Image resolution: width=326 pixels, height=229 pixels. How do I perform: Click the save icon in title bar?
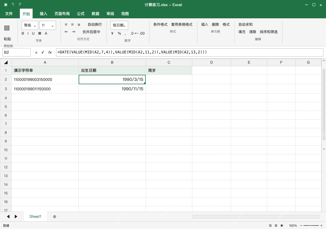(6, 5)
